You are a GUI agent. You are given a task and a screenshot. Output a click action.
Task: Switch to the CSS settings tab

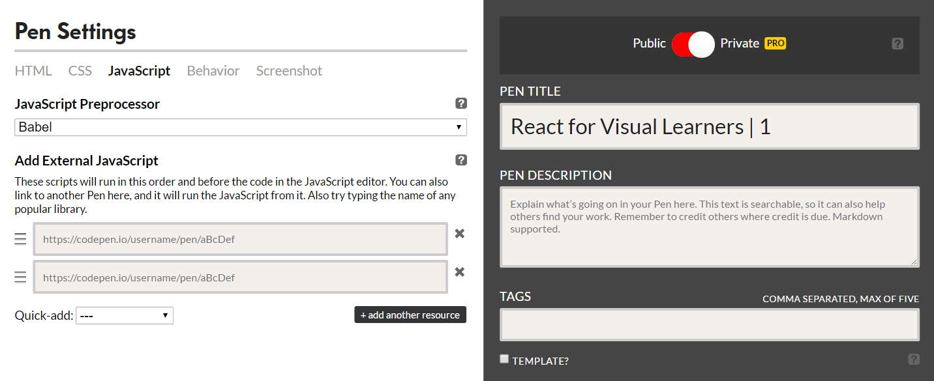pos(80,71)
